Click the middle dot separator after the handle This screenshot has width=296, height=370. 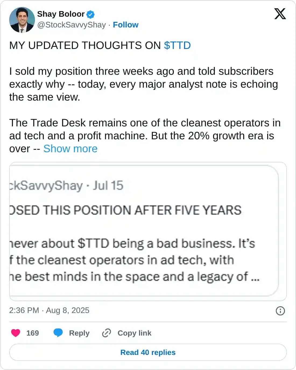point(110,25)
